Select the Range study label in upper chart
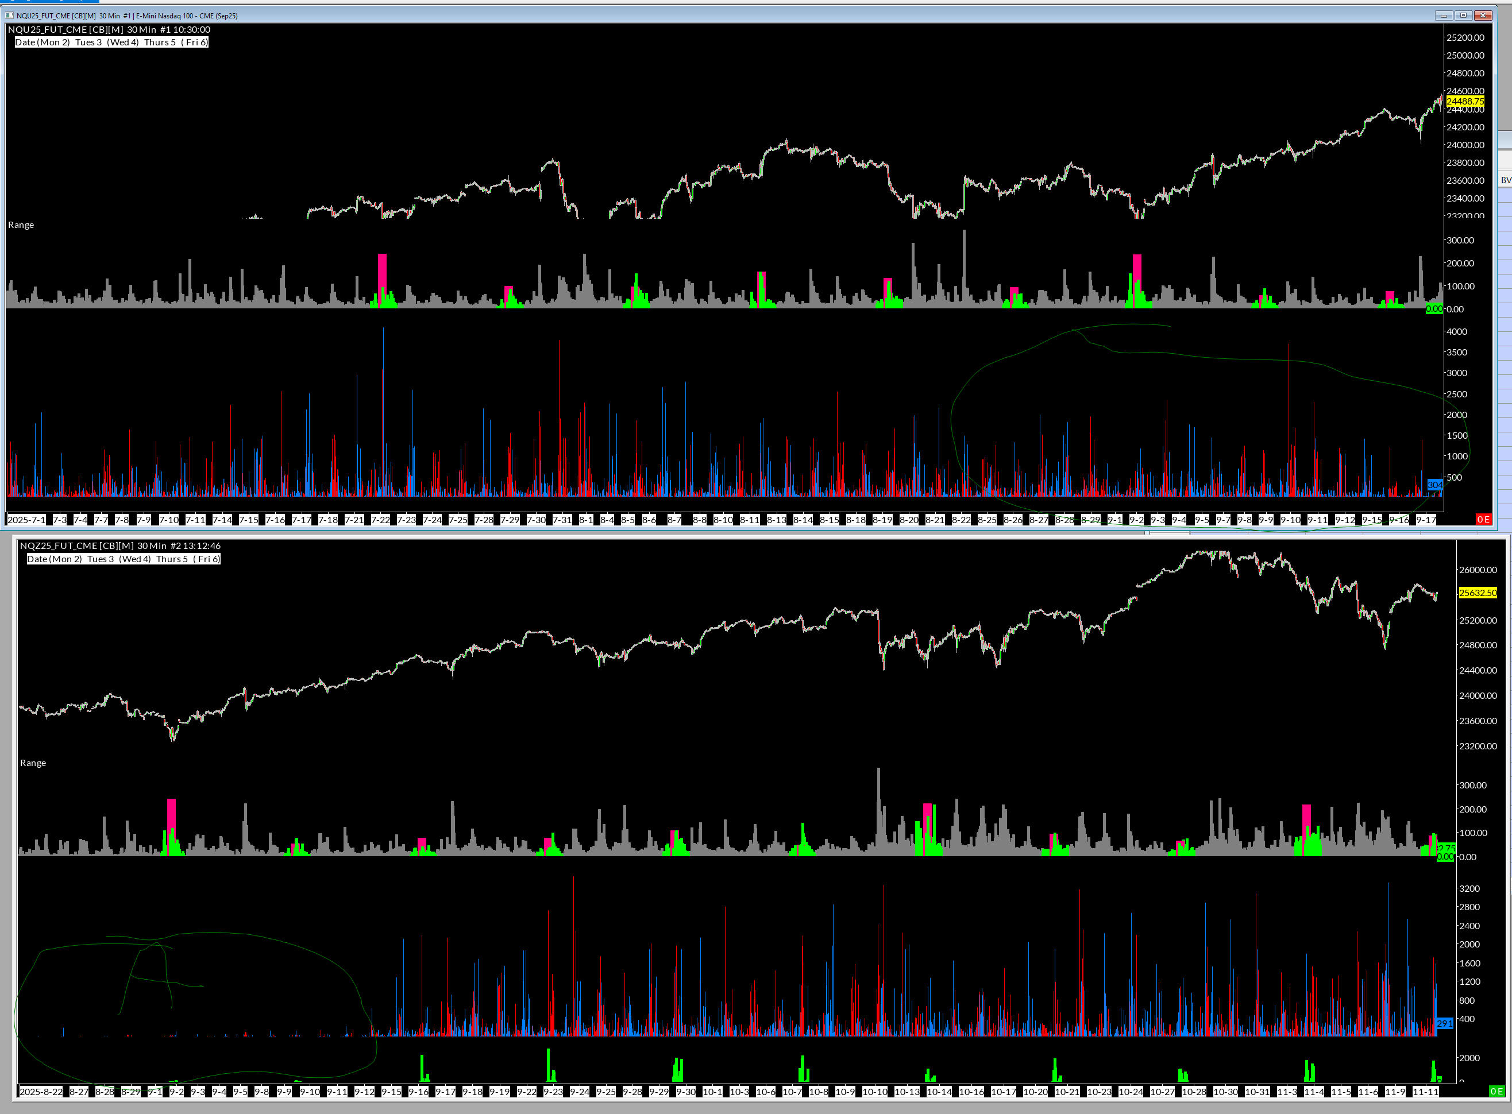 point(21,225)
